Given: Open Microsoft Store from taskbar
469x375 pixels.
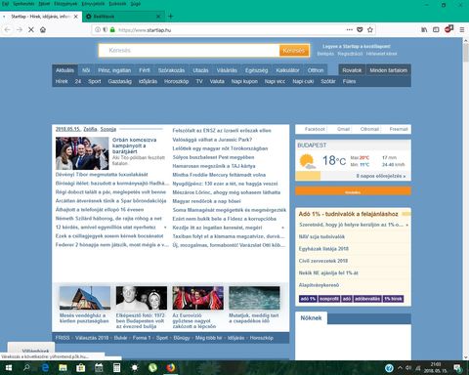Looking at the screenshot, I should 81,368.
